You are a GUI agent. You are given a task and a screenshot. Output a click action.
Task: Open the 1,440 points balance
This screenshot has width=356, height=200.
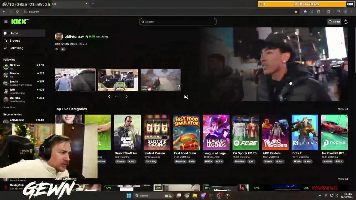pyautogui.click(x=334, y=22)
